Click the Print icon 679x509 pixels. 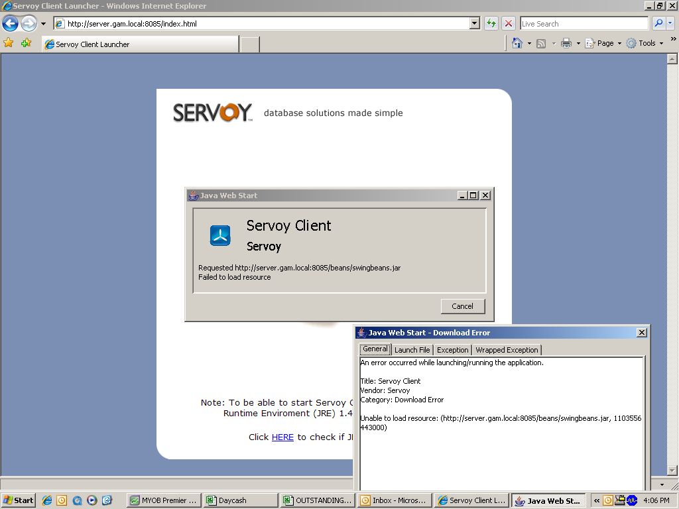click(566, 43)
